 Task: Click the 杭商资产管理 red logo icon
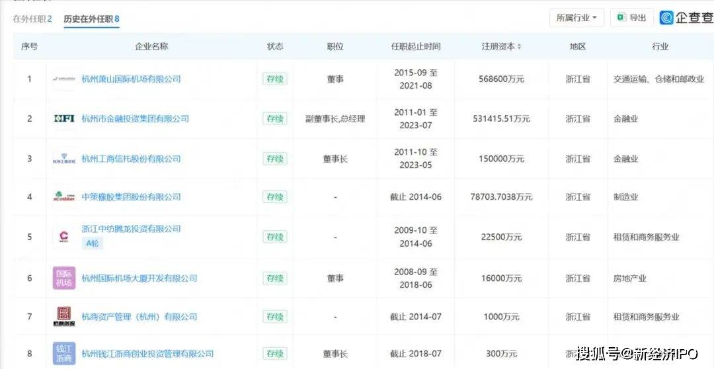[63, 317]
